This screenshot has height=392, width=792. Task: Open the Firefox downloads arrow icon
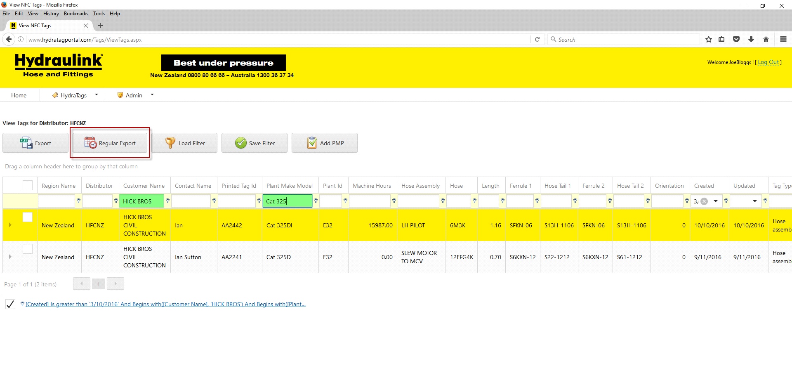point(751,40)
